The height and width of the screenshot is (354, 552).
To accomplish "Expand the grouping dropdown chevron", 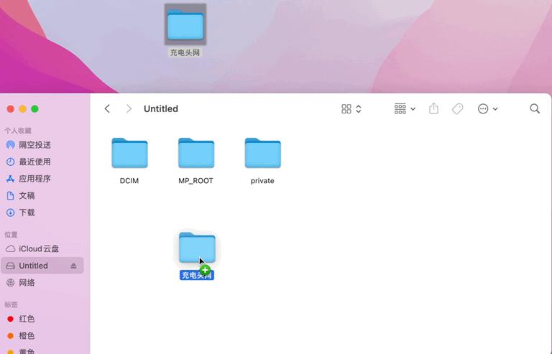I will pyautogui.click(x=413, y=109).
